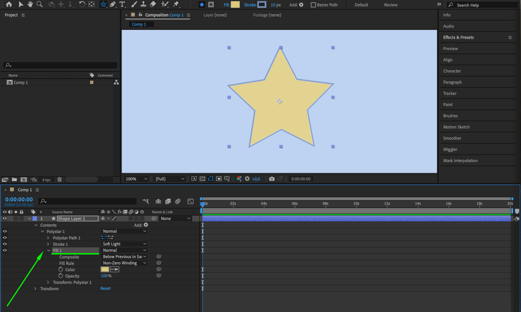Hide Stroke 1 using its eye icon
This screenshot has height=312, width=521.
coord(5,244)
